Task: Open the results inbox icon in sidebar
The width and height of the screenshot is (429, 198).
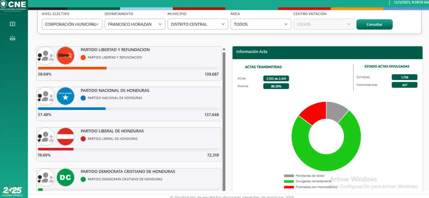Action: 12,38
